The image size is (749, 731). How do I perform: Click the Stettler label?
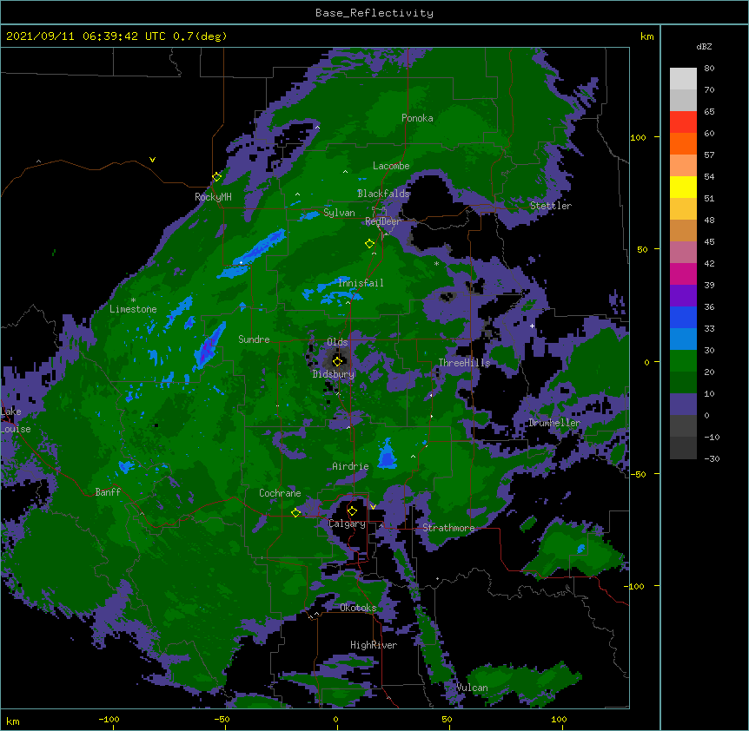tap(551, 206)
